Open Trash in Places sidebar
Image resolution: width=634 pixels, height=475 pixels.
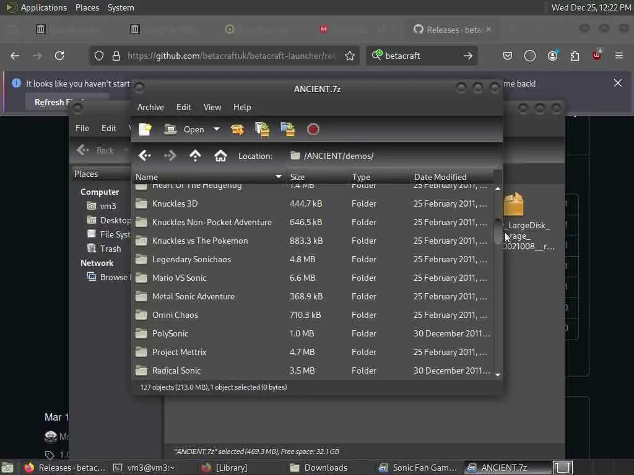tap(104, 249)
